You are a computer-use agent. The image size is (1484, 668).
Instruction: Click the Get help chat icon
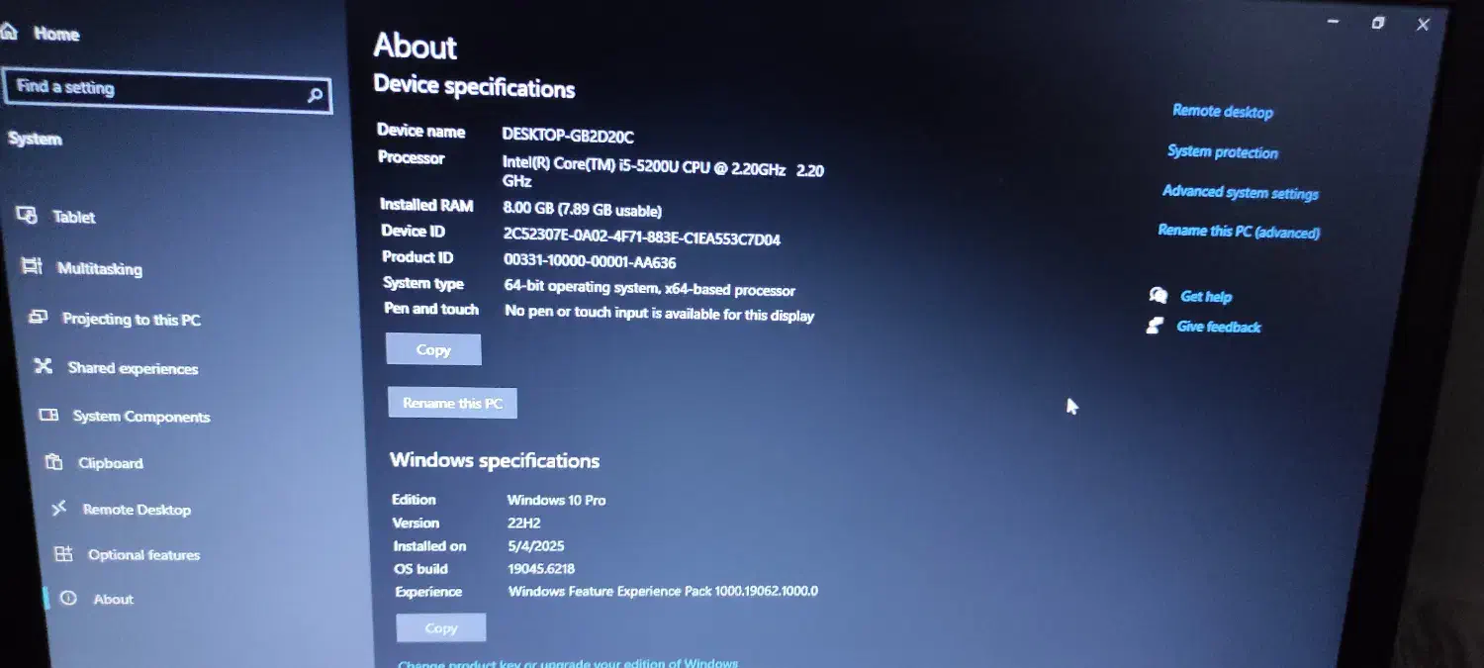(x=1158, y=295)
